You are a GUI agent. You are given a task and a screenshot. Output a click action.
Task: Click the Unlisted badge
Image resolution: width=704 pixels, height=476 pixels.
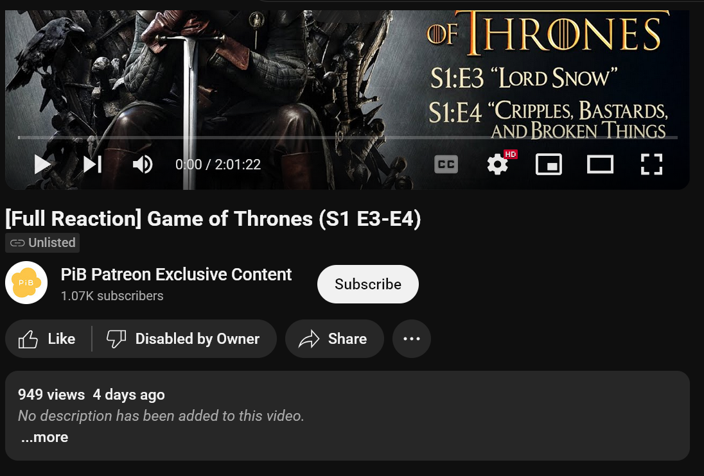[42, 242]
